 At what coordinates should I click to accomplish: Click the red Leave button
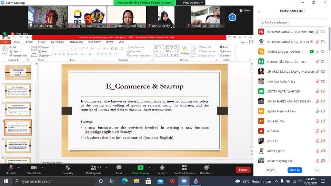(x=243, y=170)
